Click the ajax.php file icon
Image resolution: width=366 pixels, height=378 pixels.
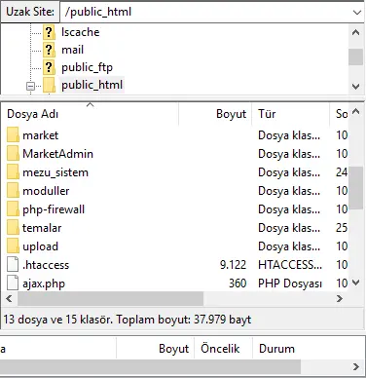click(13, 283)
